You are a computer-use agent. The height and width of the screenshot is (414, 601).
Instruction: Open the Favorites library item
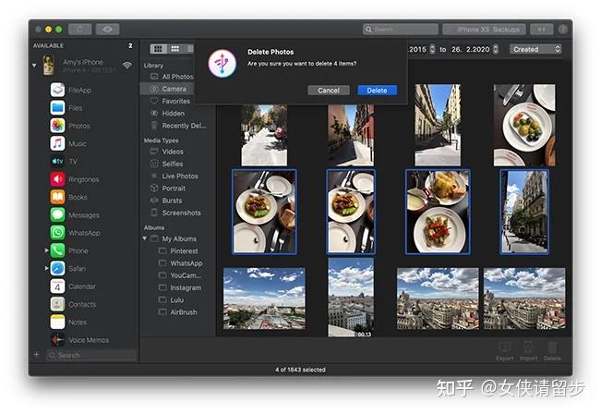(x=170, y=101)
